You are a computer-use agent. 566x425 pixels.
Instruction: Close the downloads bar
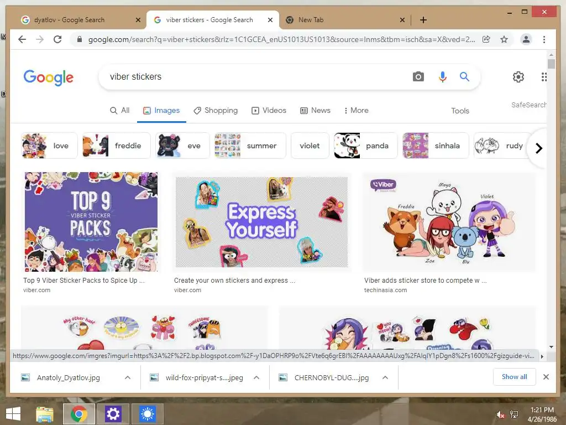(546, 377)
